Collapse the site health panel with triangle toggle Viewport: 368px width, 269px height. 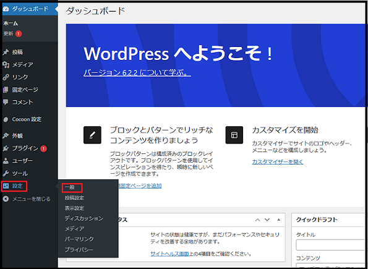point(278,220)
